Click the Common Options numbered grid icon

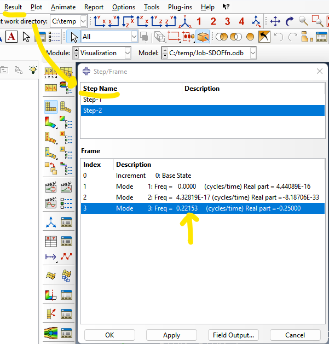[x=51, y=73]
